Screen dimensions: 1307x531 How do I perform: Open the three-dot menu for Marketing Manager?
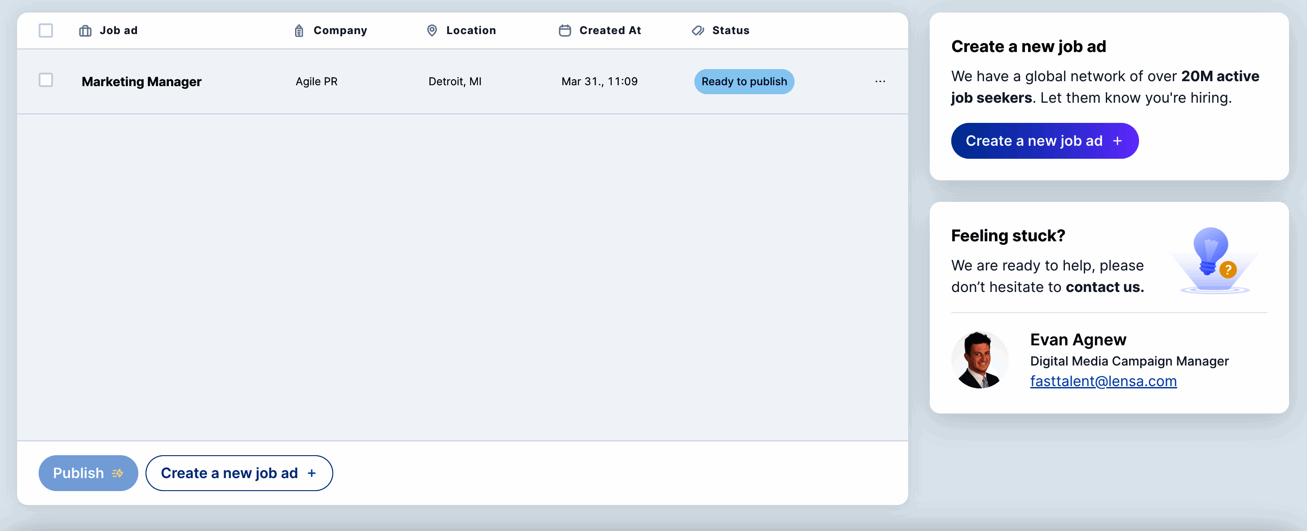pos(880,82)
